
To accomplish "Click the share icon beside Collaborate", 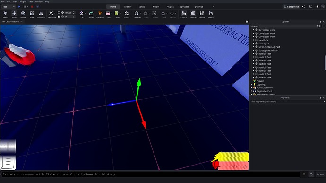I will (x=303, y=7).
